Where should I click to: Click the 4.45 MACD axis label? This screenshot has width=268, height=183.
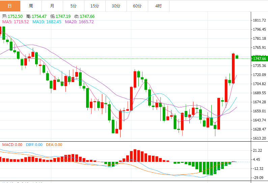(257, 159)
